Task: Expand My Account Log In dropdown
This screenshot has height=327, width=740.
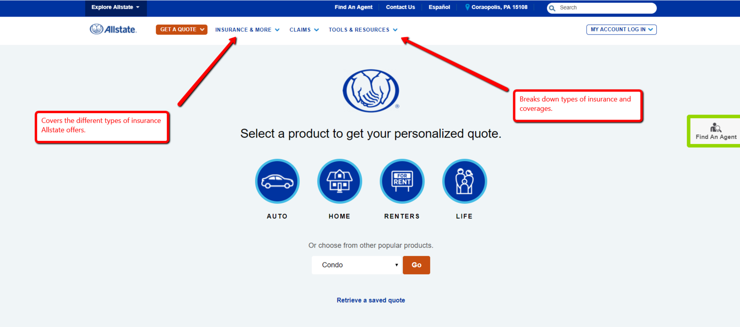Action: tap(621, 30)
